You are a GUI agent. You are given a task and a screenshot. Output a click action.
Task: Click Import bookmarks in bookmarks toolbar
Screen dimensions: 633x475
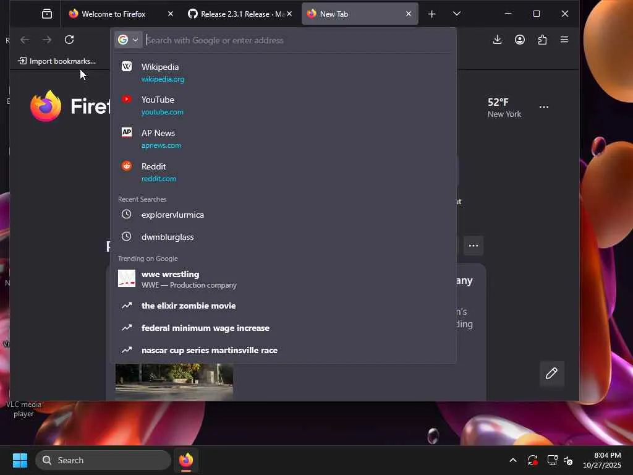(x=56, y=61)
